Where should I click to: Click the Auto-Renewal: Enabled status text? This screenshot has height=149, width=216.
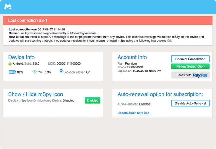[x=134, y=104]
